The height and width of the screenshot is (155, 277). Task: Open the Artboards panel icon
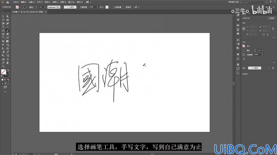click(238, 73)
